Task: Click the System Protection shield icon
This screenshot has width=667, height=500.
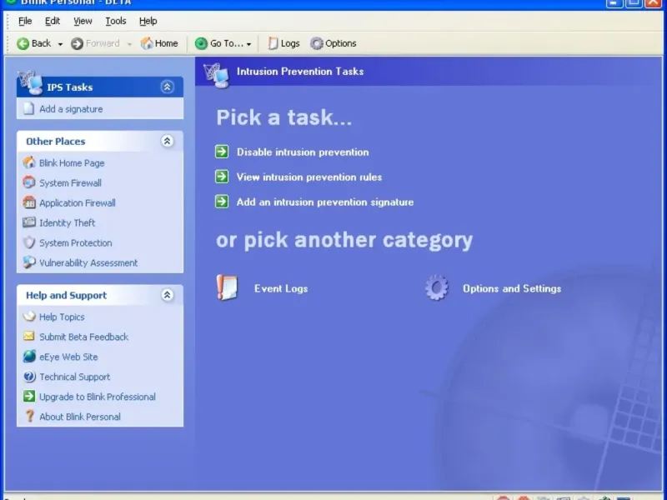Action: pyautogui.click(x=29, y=242)
